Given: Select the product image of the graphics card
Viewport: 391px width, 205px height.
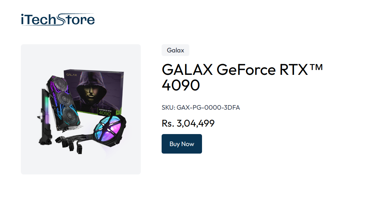Looking at the screenshot, I should pyautogui.click(x=81, y=109).
